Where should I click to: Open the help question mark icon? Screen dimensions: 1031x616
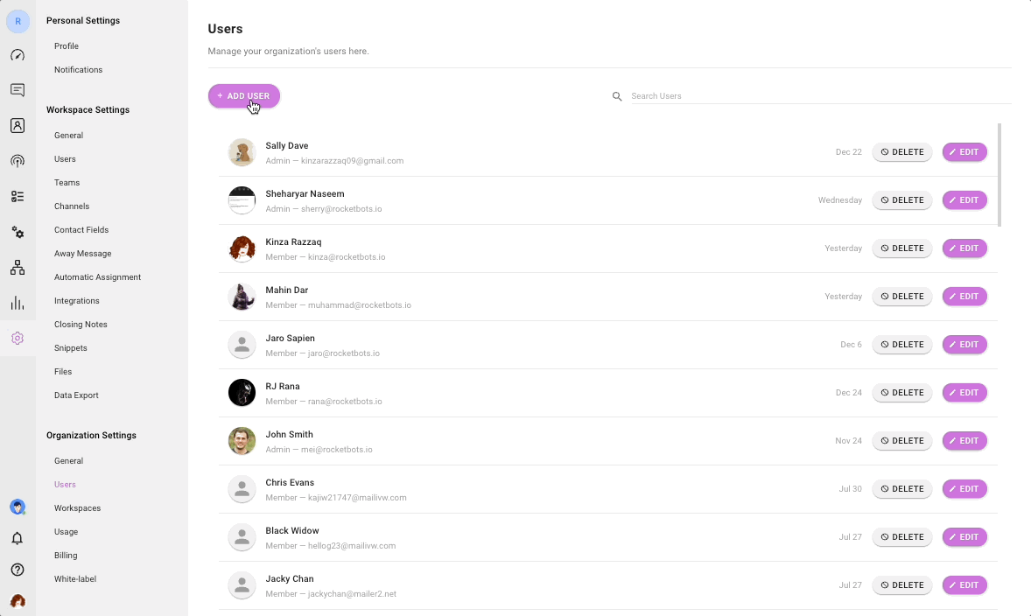click(18, 570)
